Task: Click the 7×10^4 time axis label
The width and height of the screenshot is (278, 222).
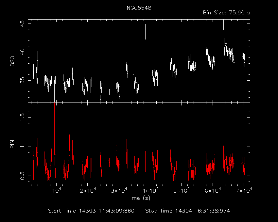Action: [244, 191]
